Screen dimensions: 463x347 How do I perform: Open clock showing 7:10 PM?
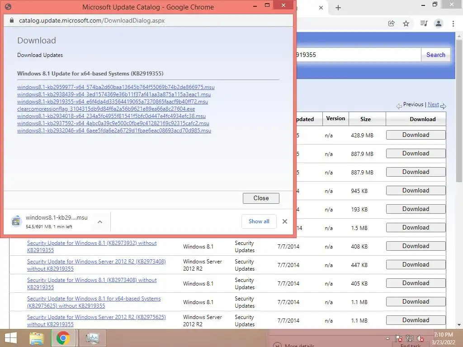[443, 338]
